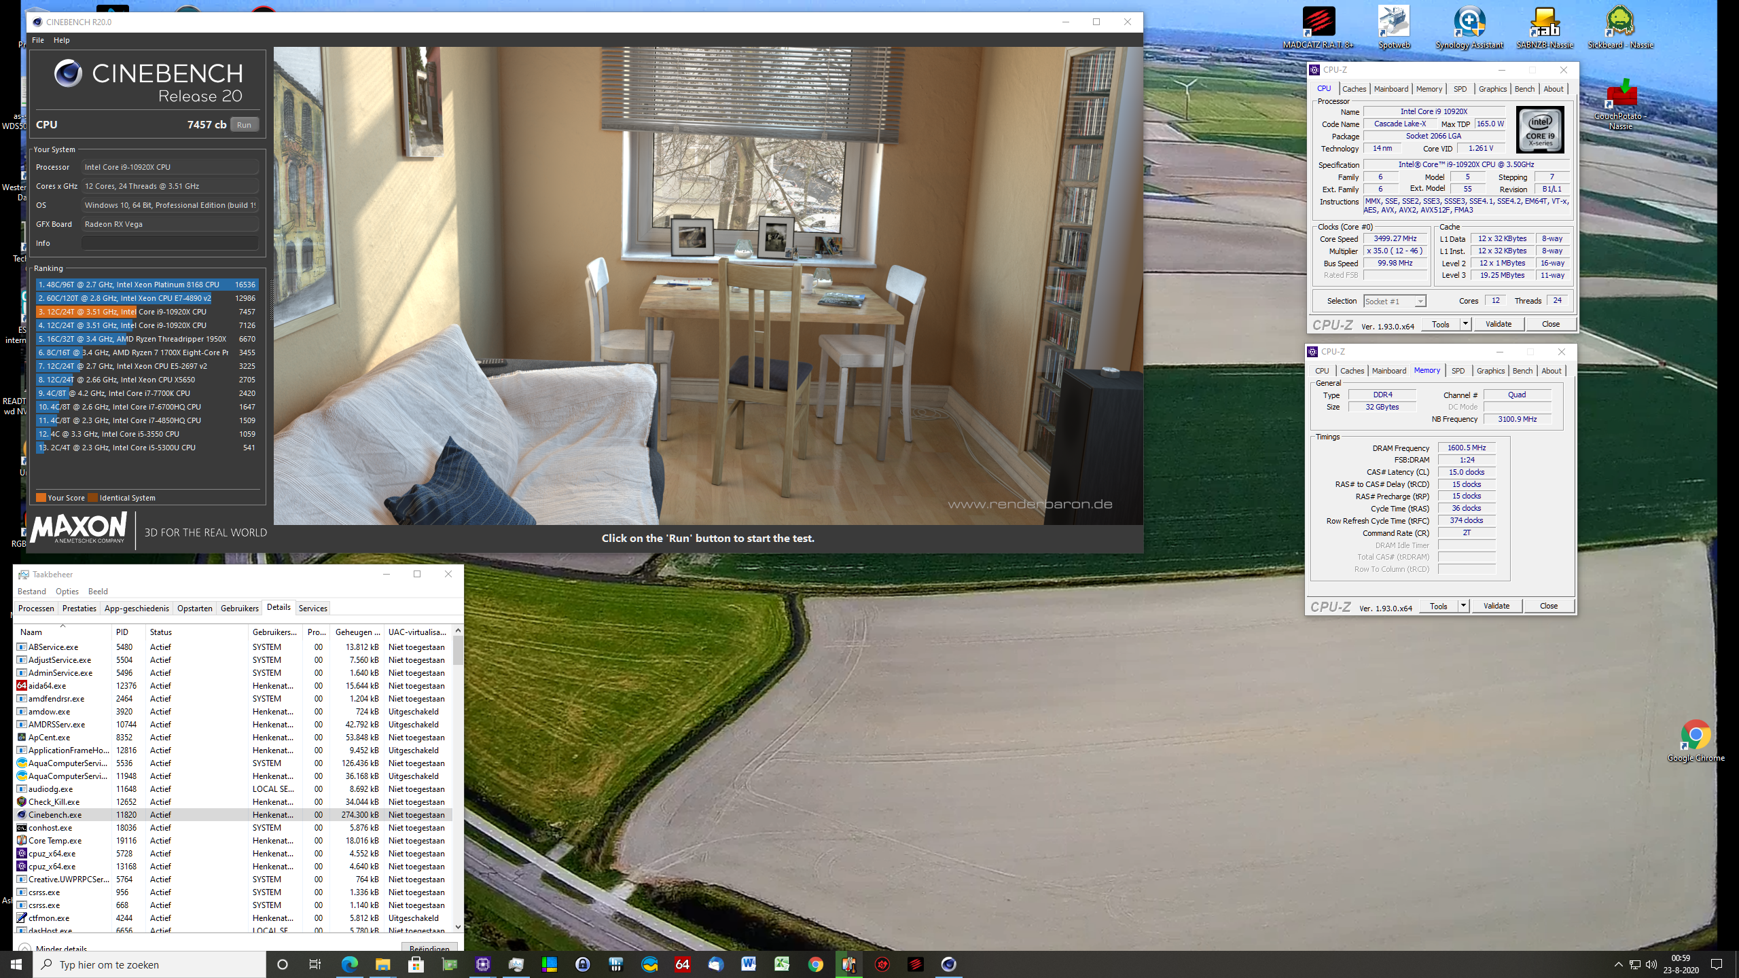Open the Socket #1 selection dropdown
Image resolution: width=1739 pixels, height=978 pixels.
tap(1395, 301)
